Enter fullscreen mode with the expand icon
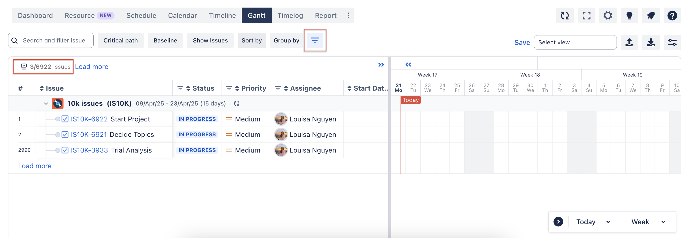 click(x=586, y=16)
